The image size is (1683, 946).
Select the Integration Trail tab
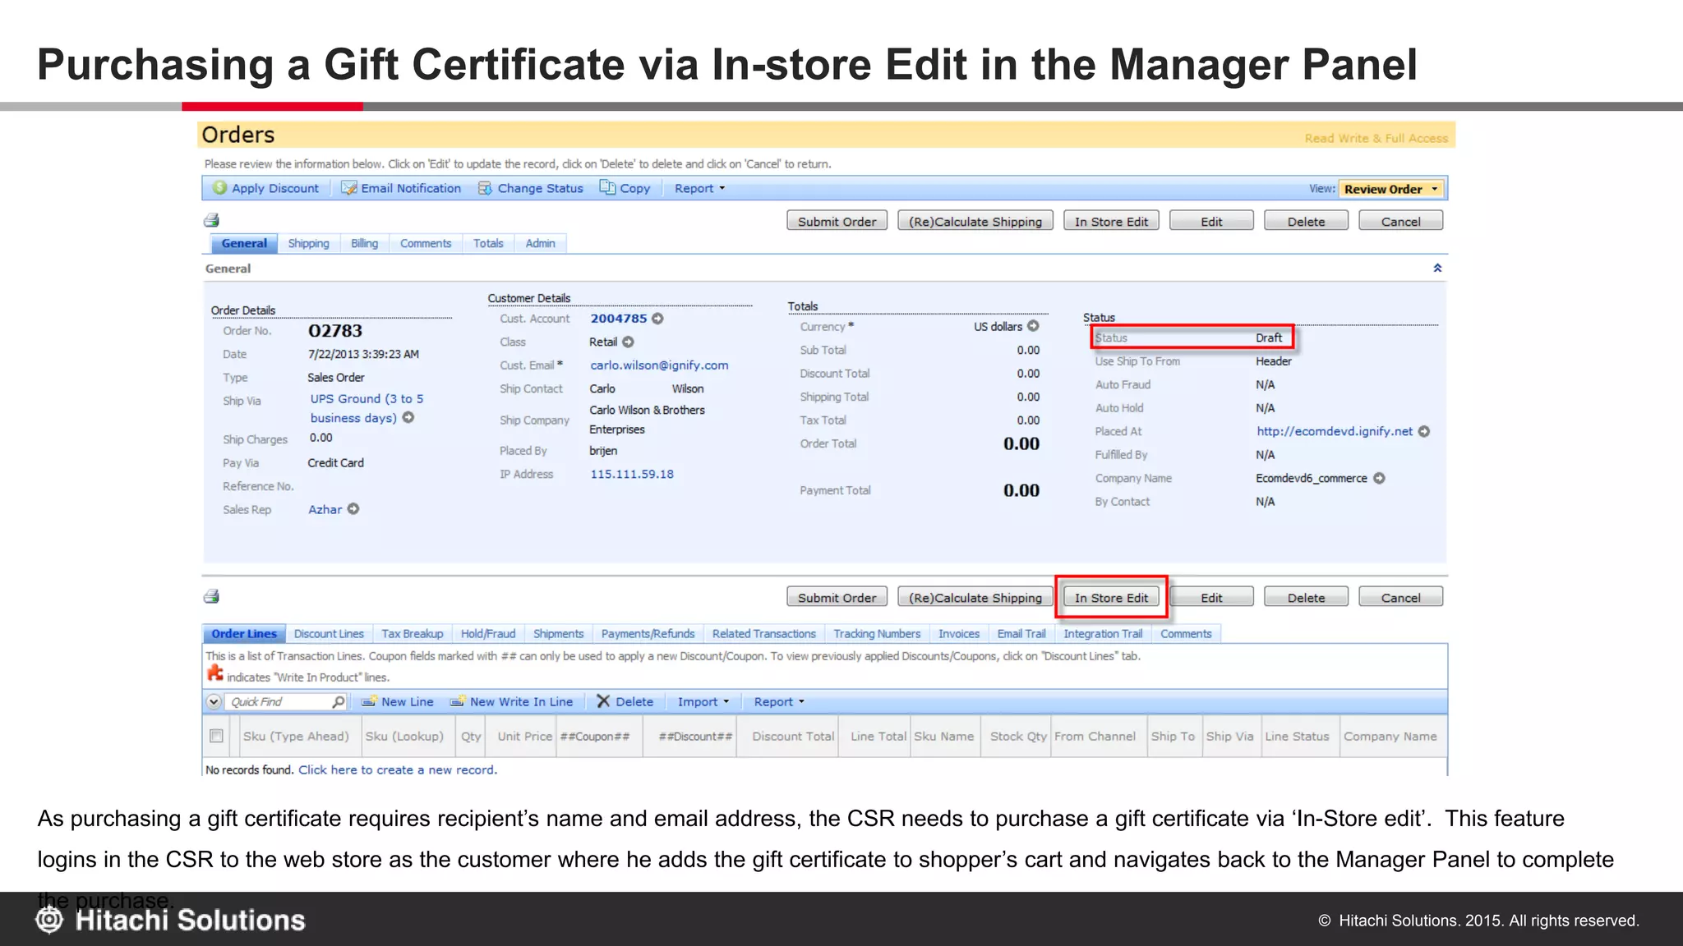(1103, 633)
